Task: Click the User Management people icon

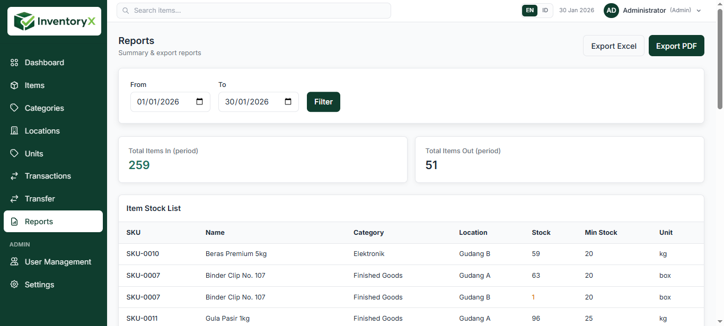Action: [x=14, y=262]
